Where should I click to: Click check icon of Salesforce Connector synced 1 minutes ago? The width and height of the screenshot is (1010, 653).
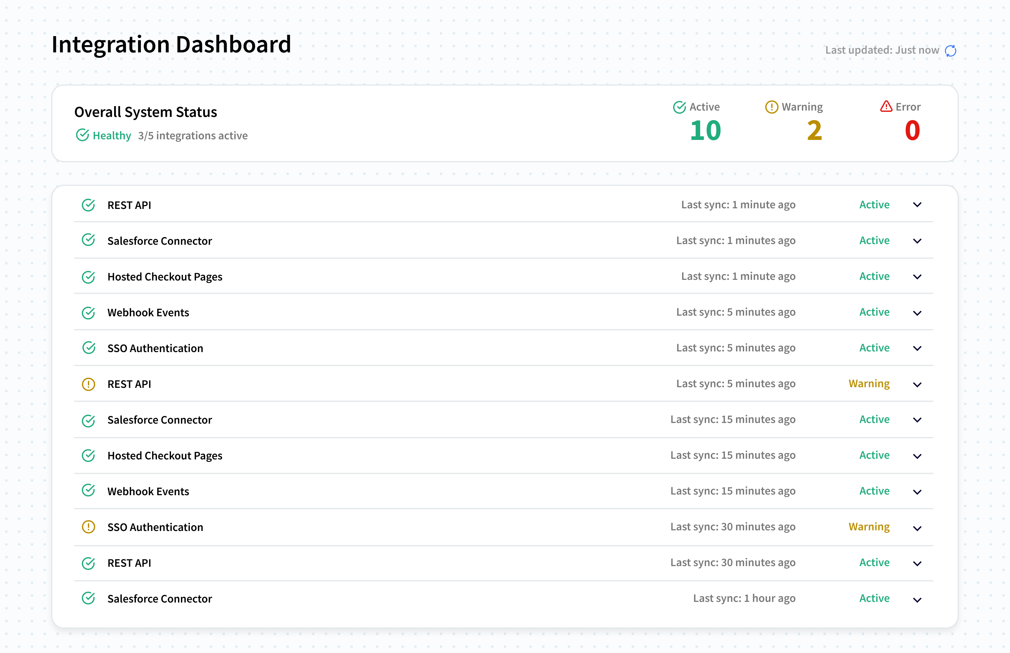[88, 240]
